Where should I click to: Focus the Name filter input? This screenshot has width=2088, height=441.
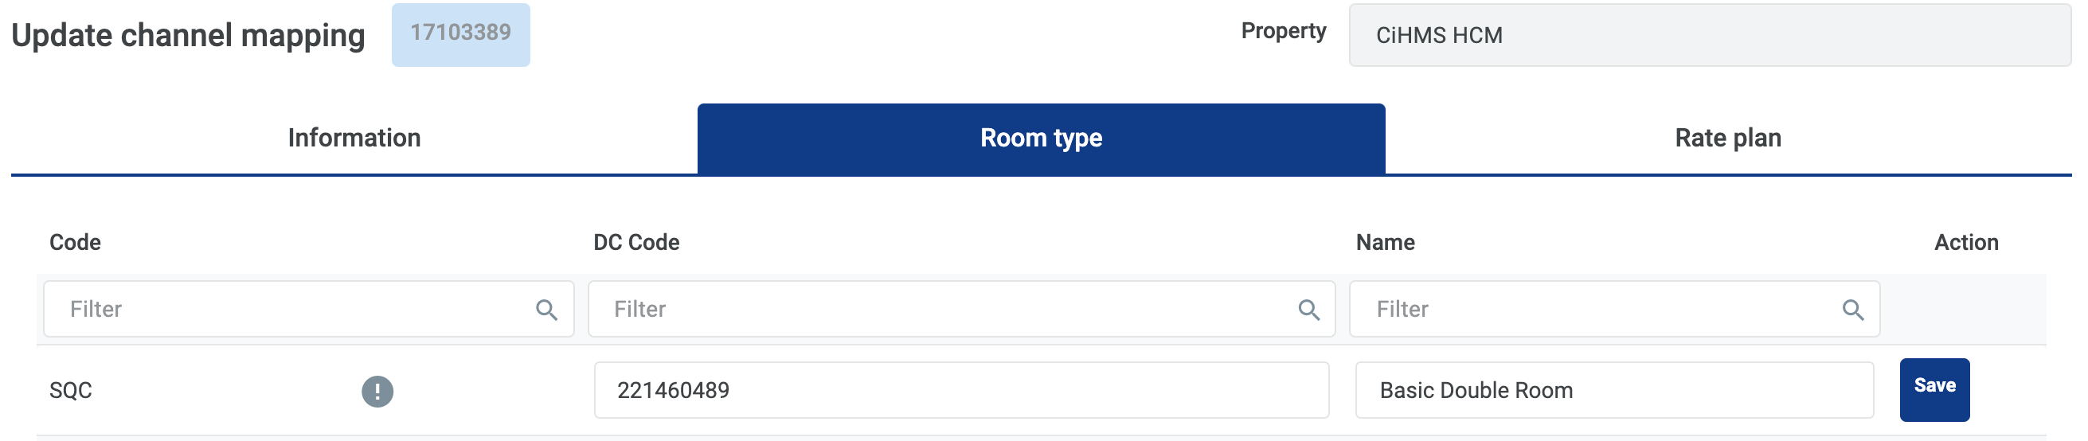point(1597,310)
